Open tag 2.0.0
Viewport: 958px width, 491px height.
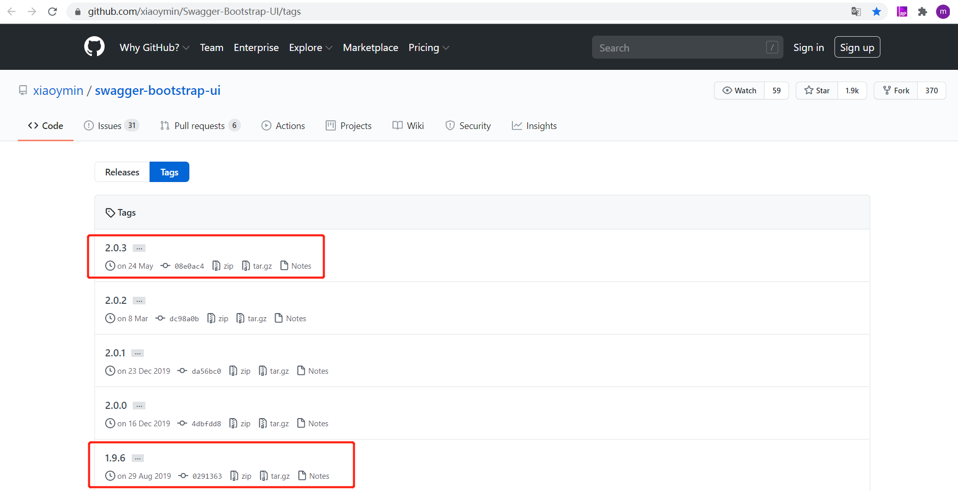(116, 405)
